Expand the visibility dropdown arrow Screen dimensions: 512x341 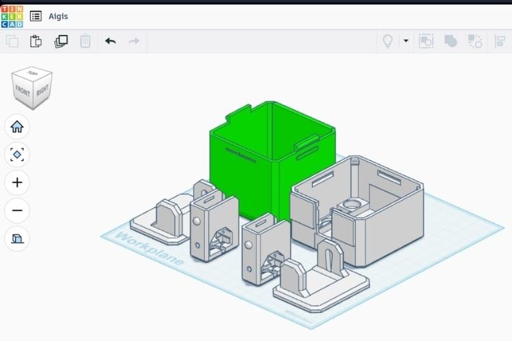click(406, 41)
